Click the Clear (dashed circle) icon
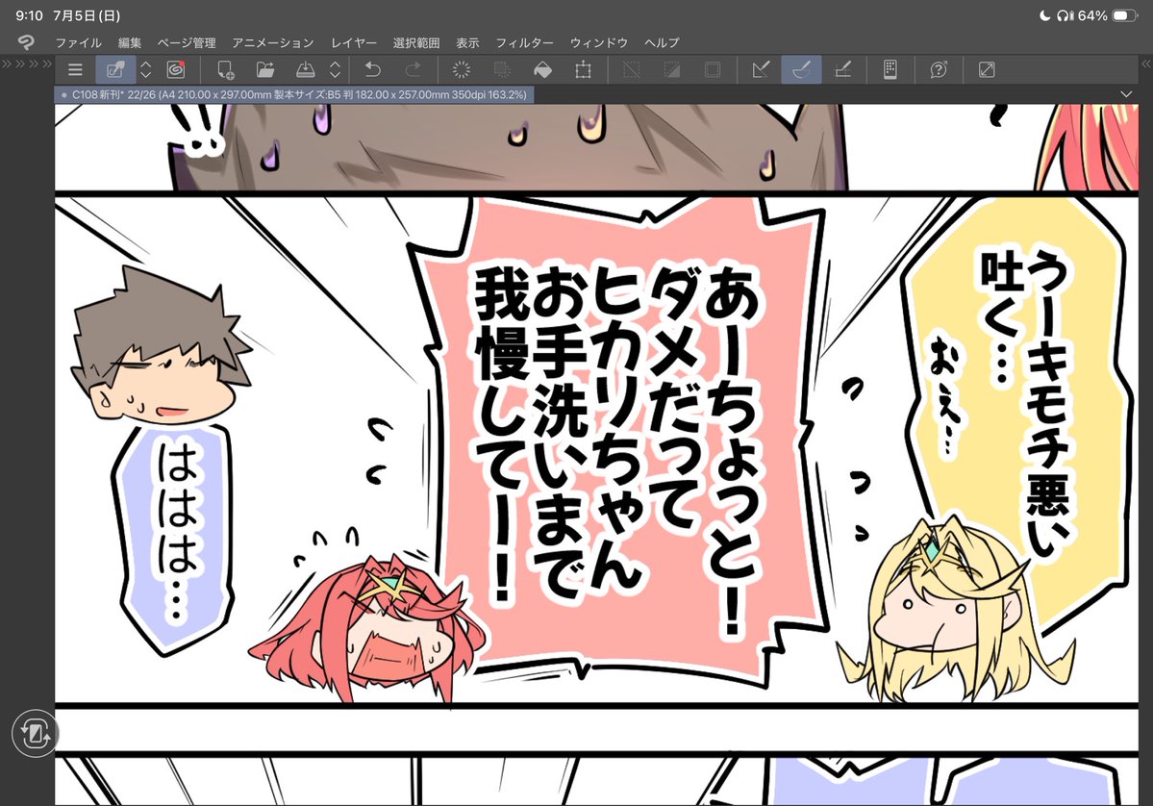This screenshot has height=806, width=1153. pos(461,70)
